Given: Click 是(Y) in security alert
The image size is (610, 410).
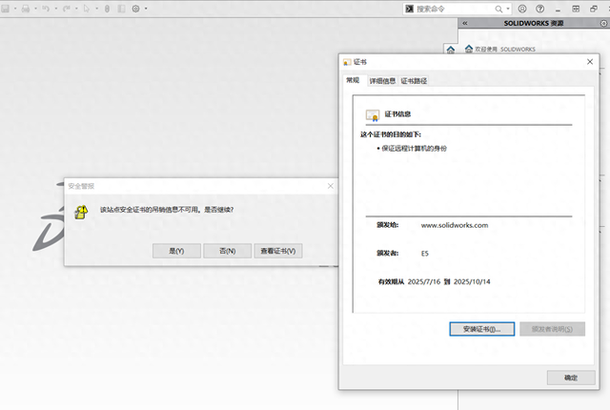Looking at the screenshot, I should coord(176,251).
